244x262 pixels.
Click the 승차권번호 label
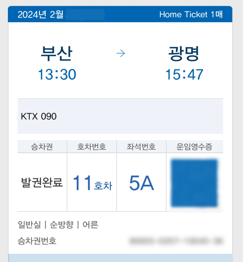(37, 241)
